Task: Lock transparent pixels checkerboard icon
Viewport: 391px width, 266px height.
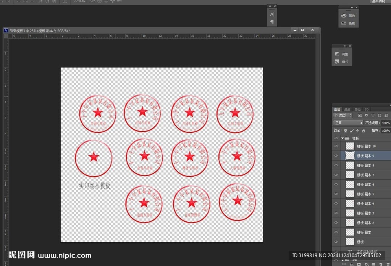Action: [x=345, y=131]
